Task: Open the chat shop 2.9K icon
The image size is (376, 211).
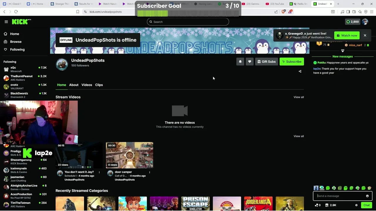Action: coord(331,205)
